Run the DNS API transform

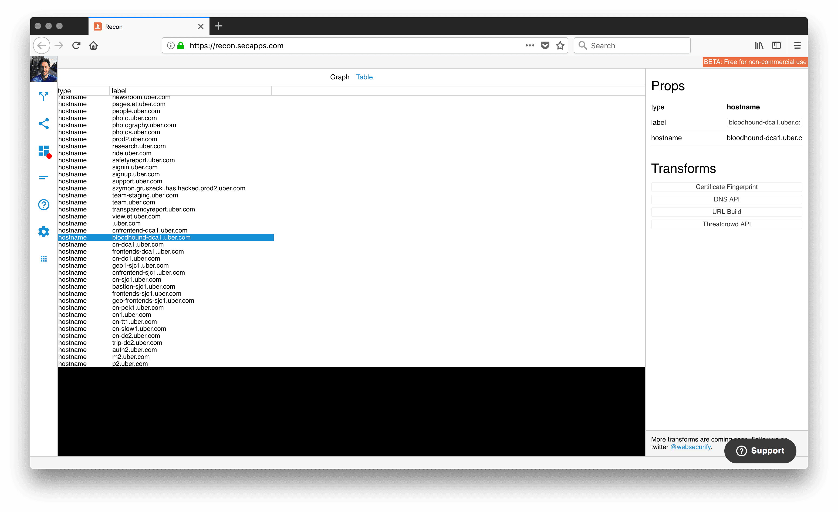pos(727,199)
